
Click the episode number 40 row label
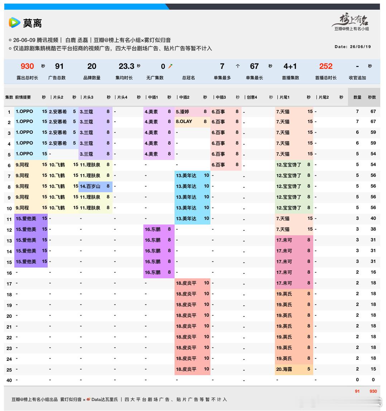(9, 380)
